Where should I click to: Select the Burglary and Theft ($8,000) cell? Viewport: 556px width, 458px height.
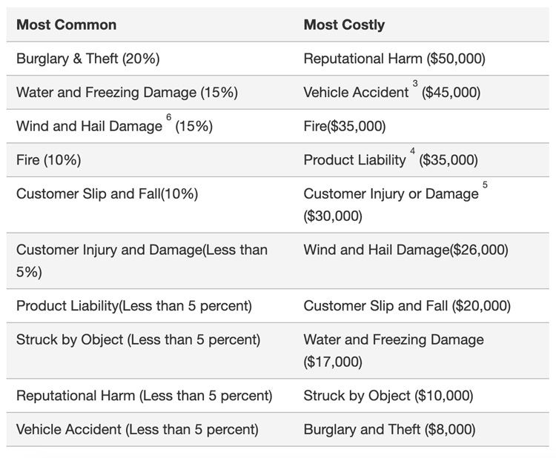pyautogui.click(x=389, y=429)
